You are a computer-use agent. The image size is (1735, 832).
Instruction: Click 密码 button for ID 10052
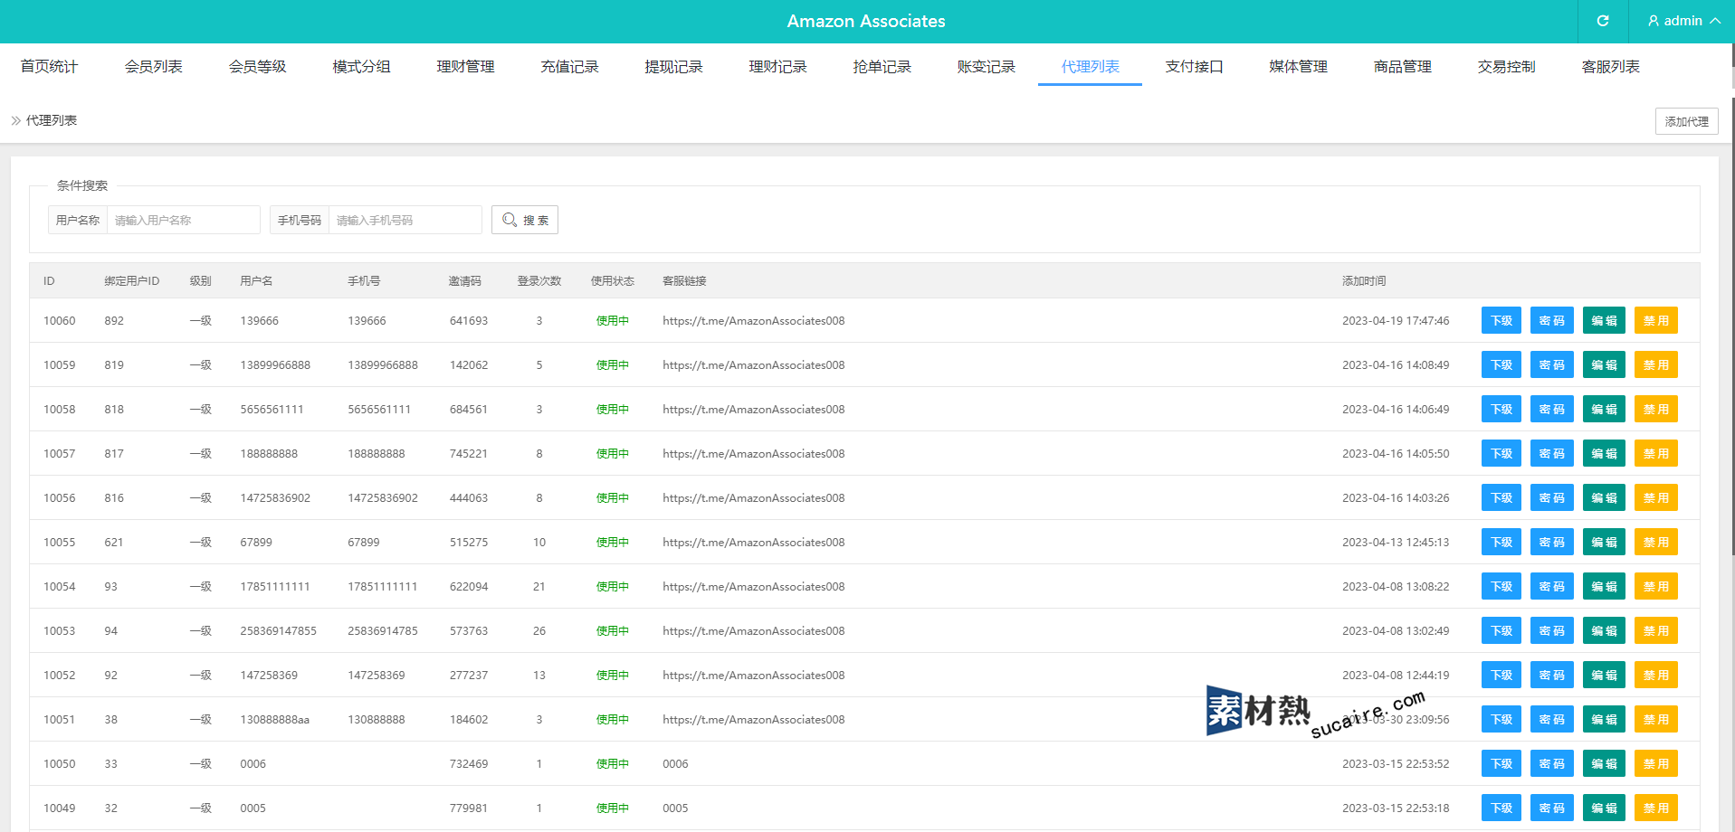click(1552, 675)
